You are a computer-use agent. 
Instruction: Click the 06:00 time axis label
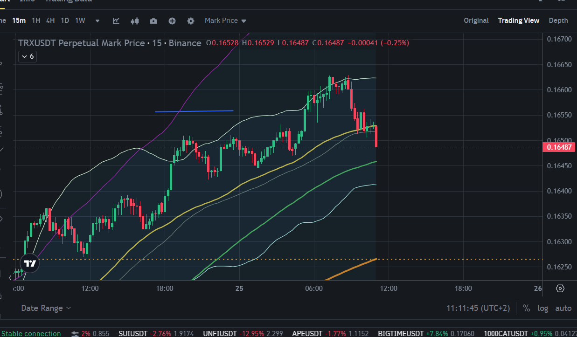click(314, 289)
